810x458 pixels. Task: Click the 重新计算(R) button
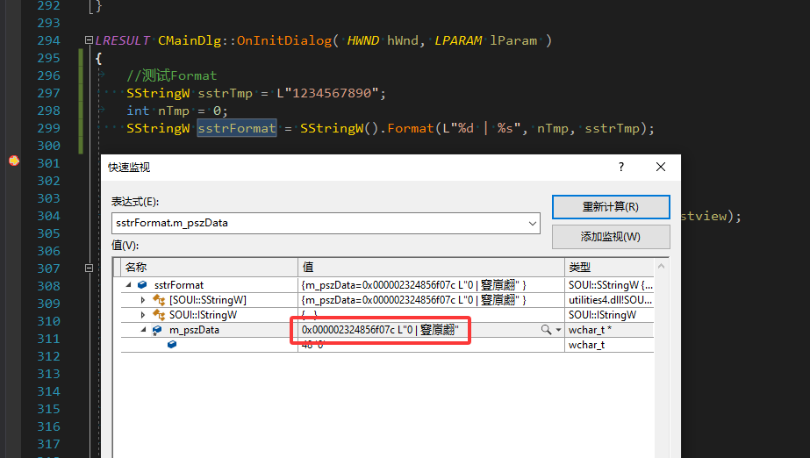point(611,207)
